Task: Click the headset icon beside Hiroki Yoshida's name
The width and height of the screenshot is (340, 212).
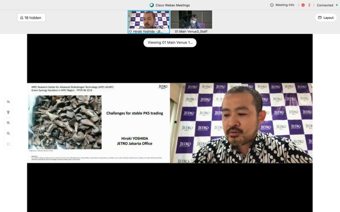Action: coord(130,31)
